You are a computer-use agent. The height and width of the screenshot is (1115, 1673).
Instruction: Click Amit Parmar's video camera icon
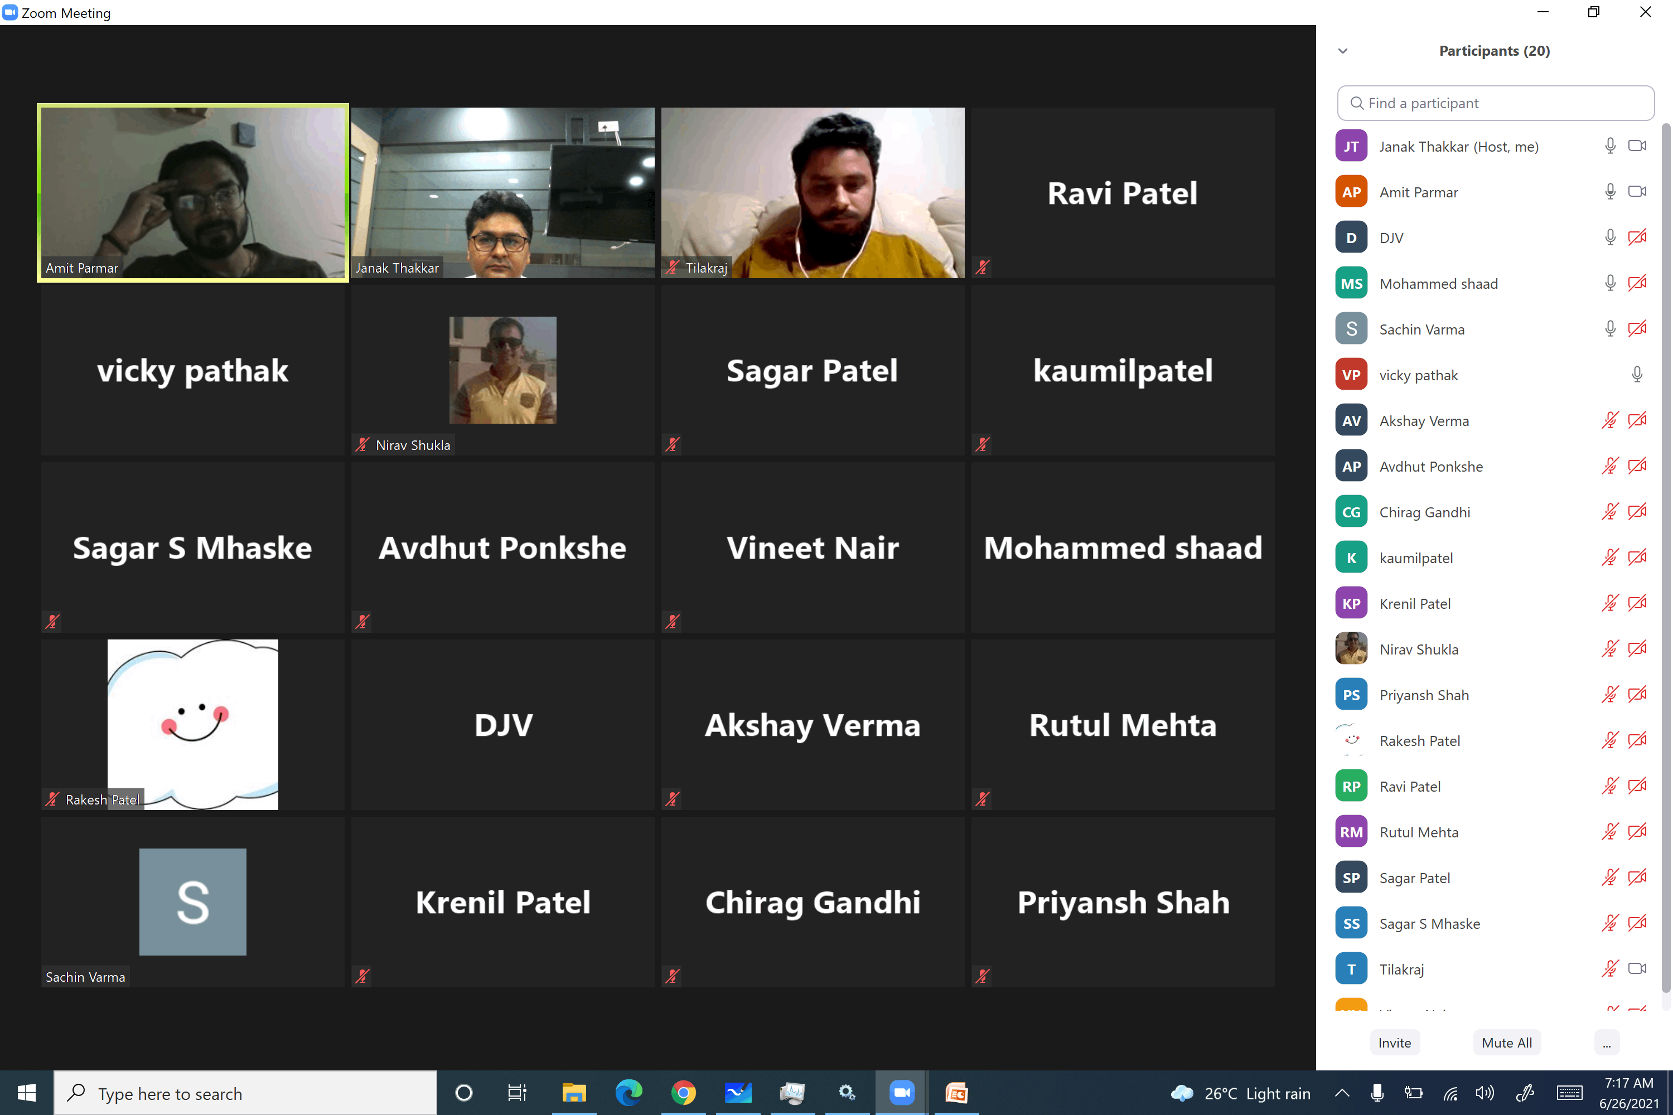click(1637, 191)
